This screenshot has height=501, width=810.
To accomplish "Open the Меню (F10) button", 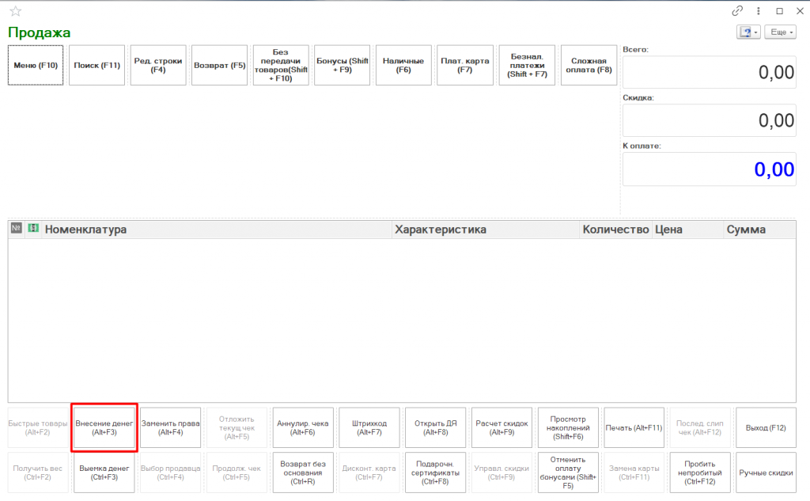I will click(36, 66).
